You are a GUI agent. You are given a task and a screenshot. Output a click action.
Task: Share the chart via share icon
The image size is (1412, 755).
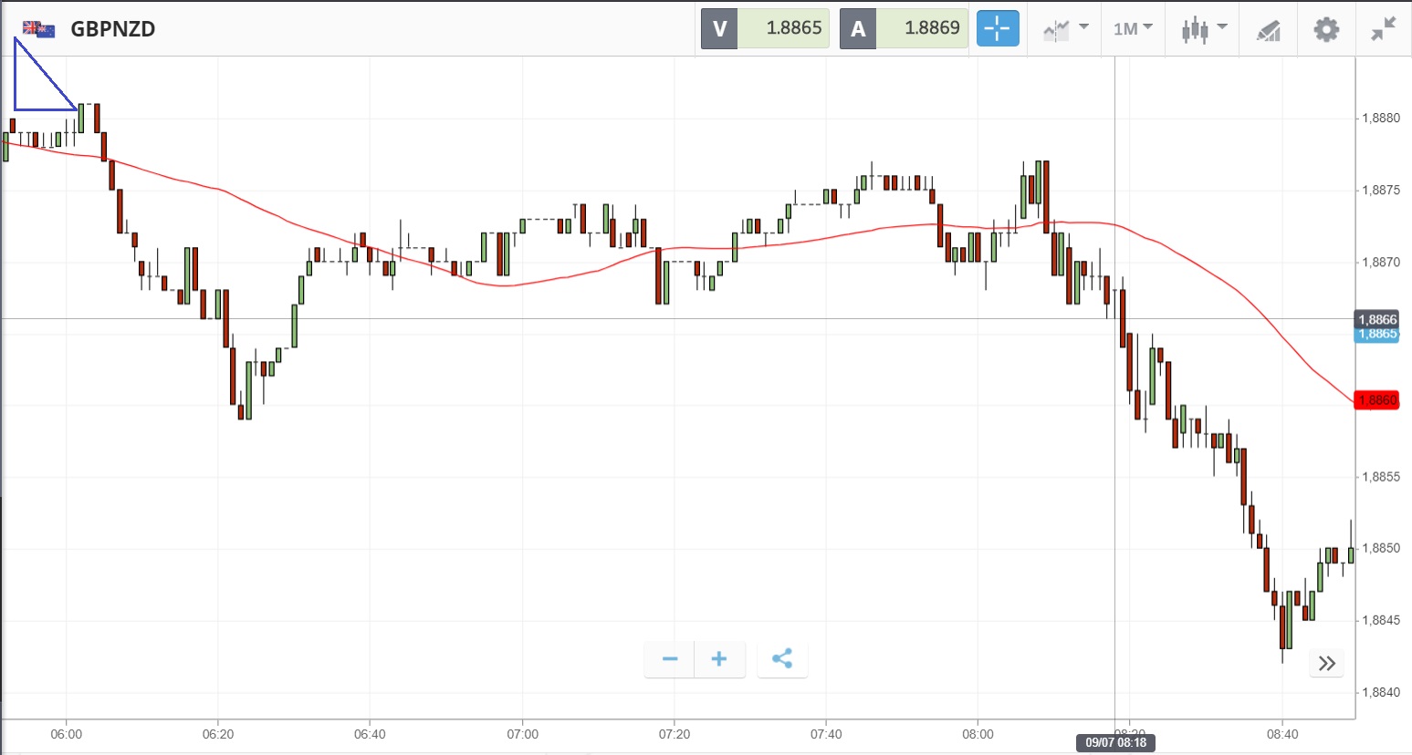click(782, 659)
